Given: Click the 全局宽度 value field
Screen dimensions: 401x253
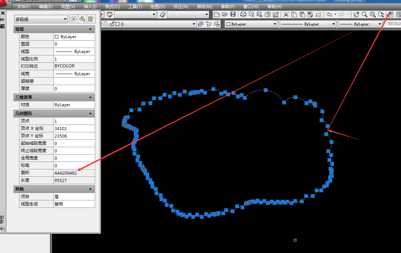Looking at the screenshot, I should click(x=74, y=158).
